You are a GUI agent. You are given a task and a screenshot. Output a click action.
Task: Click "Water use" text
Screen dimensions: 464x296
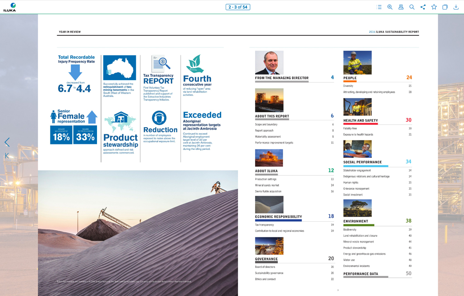pos(349,260)
